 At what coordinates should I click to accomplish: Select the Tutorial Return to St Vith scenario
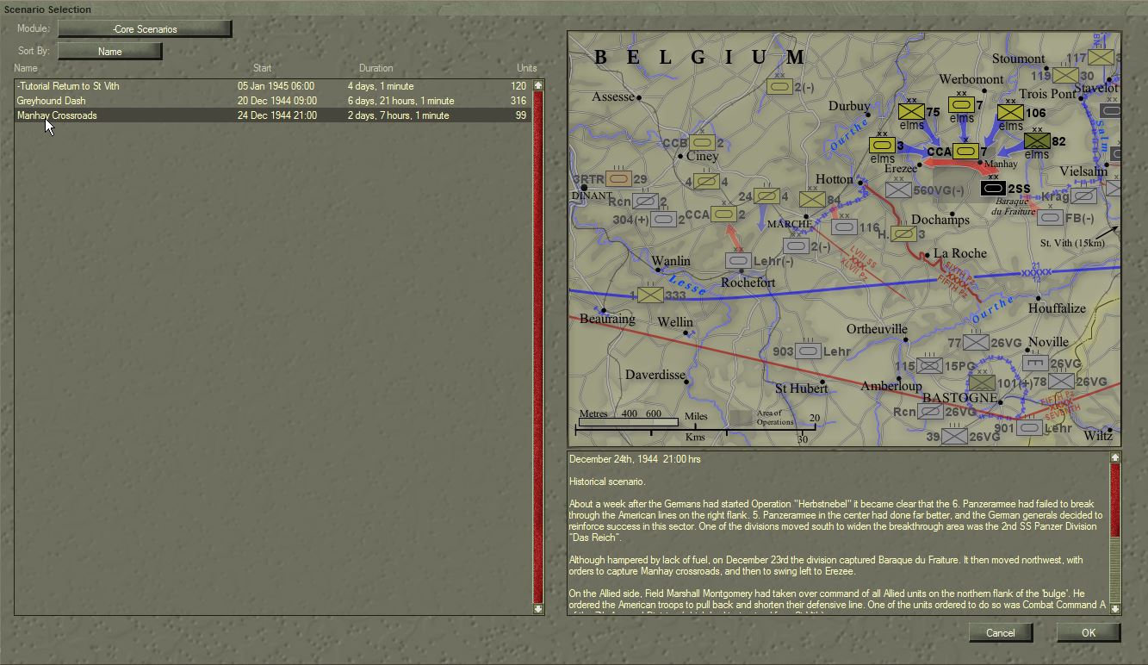[x=273, y=86]
